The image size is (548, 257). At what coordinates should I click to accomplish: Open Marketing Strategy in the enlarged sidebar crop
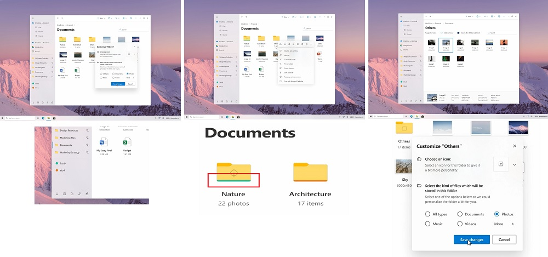69,152
